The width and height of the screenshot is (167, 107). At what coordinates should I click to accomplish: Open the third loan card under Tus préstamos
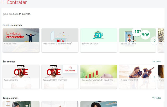pyautogui.click(x=99, y=104)
